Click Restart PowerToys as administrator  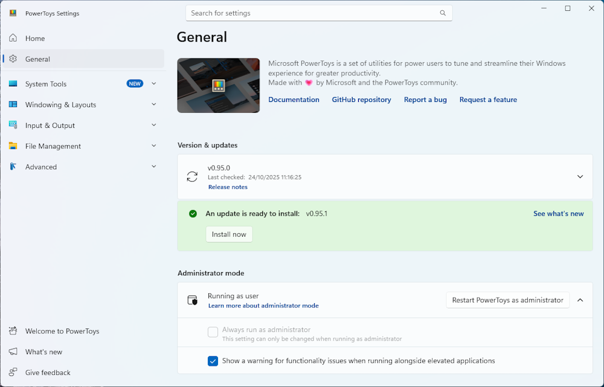507,300
